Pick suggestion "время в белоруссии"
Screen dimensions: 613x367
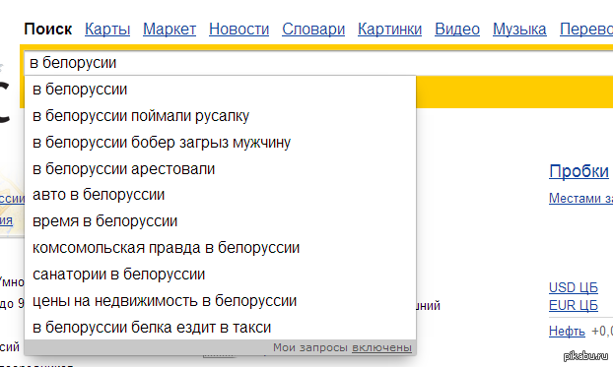tap(220, 221)
